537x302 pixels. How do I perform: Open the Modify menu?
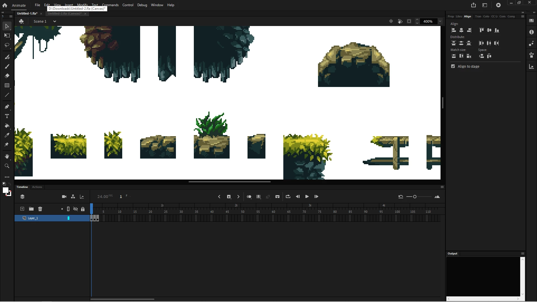(x=82, y=5)
